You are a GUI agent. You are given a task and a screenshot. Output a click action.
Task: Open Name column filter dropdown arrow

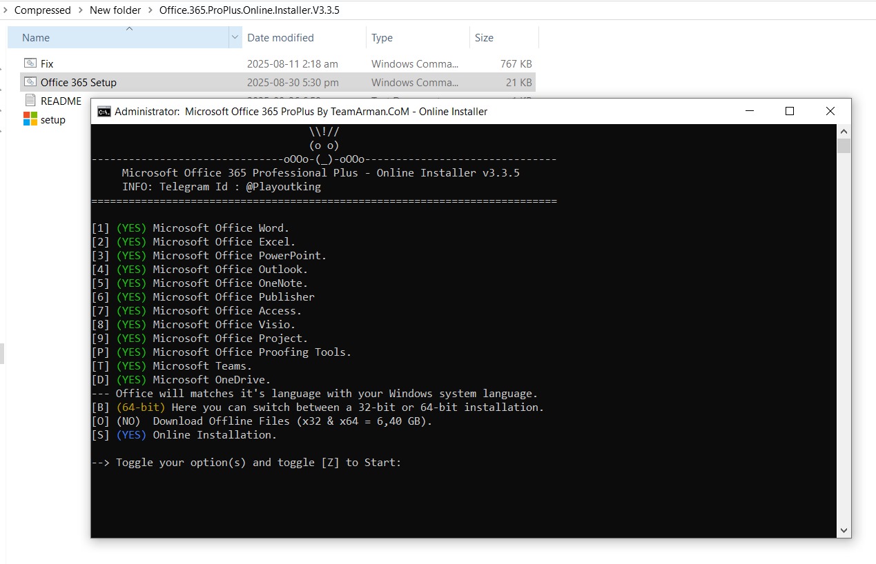pyautogui.click(x=235, y=37)
